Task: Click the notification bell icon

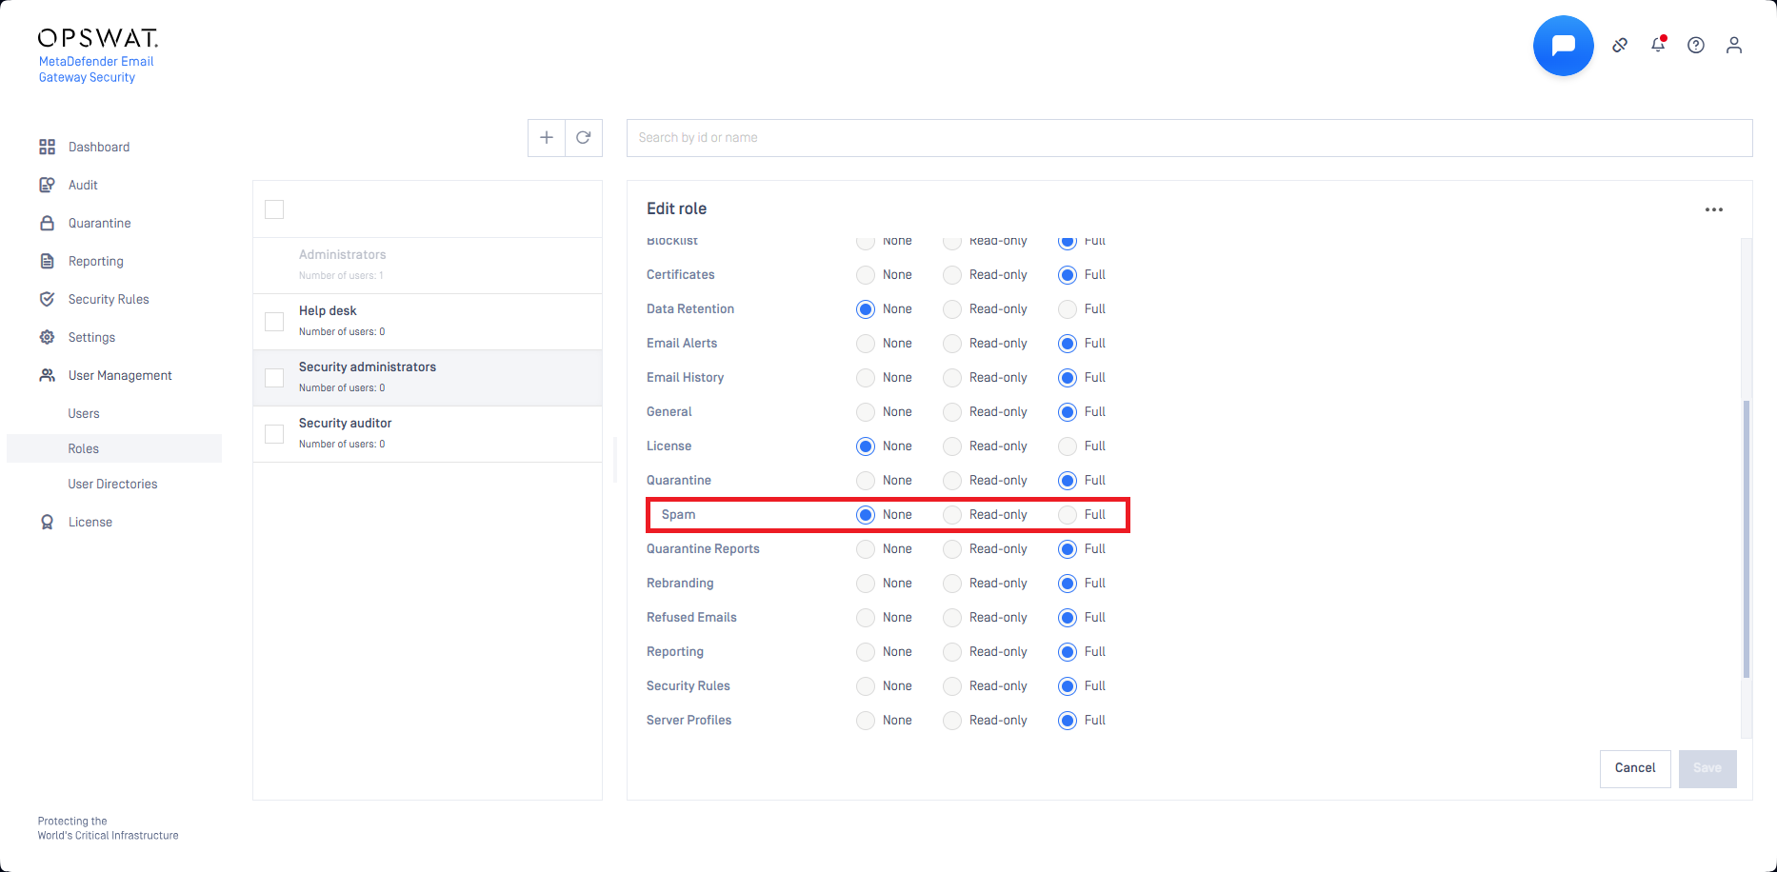Action: [1658, 45]
